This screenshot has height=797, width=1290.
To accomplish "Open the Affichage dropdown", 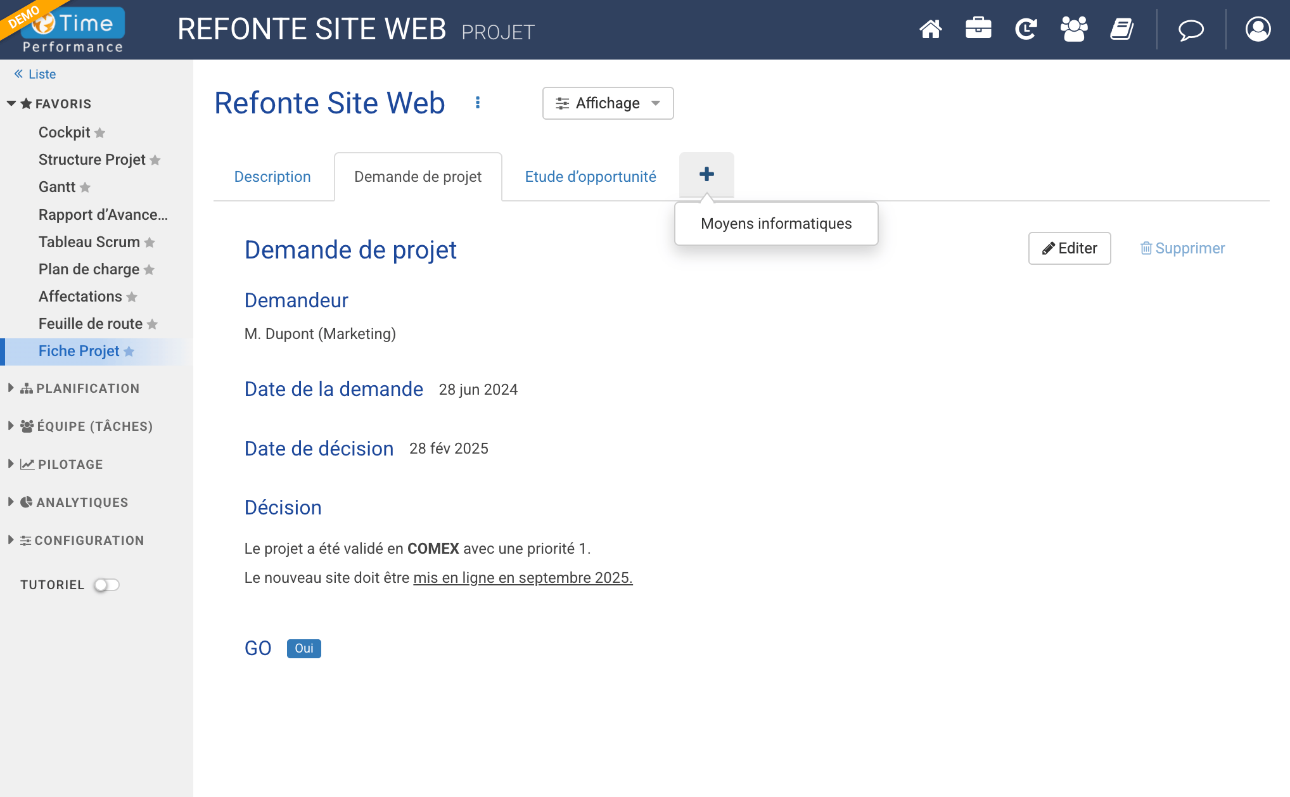I will point(608,103).
